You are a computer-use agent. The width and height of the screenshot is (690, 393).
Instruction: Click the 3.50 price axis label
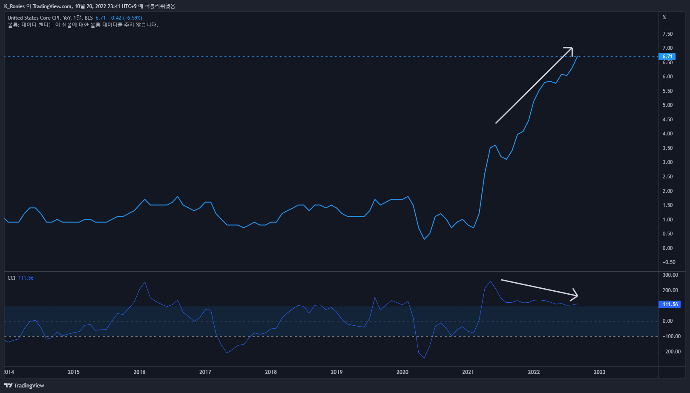667,148
